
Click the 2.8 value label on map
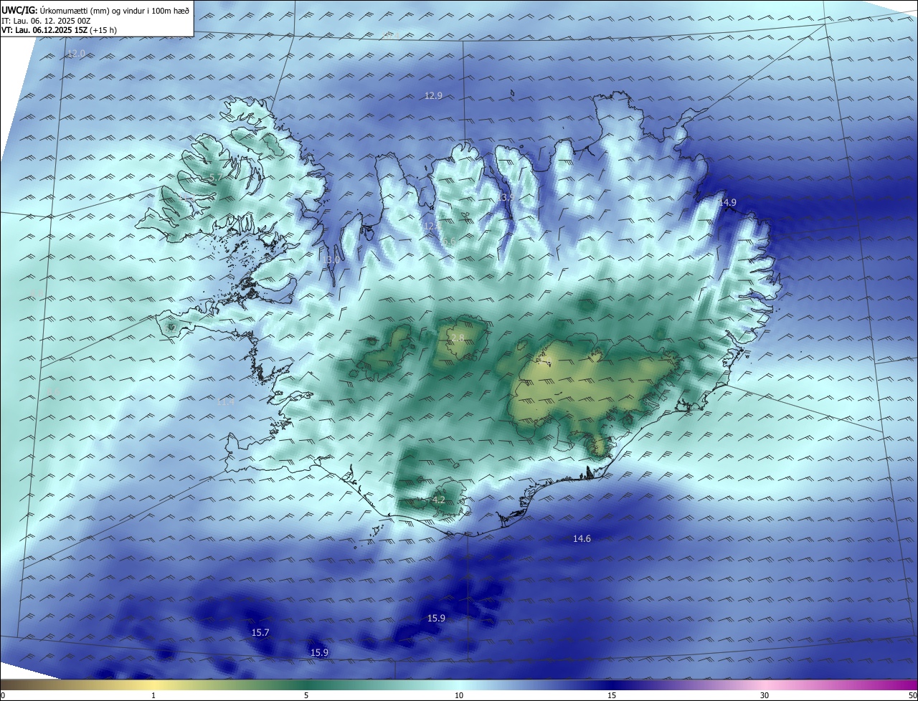(458, 338)
